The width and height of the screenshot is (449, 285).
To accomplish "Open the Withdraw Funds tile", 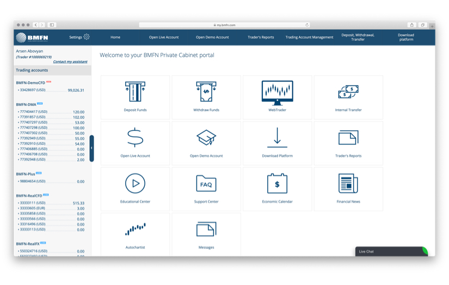I will 206,97.
